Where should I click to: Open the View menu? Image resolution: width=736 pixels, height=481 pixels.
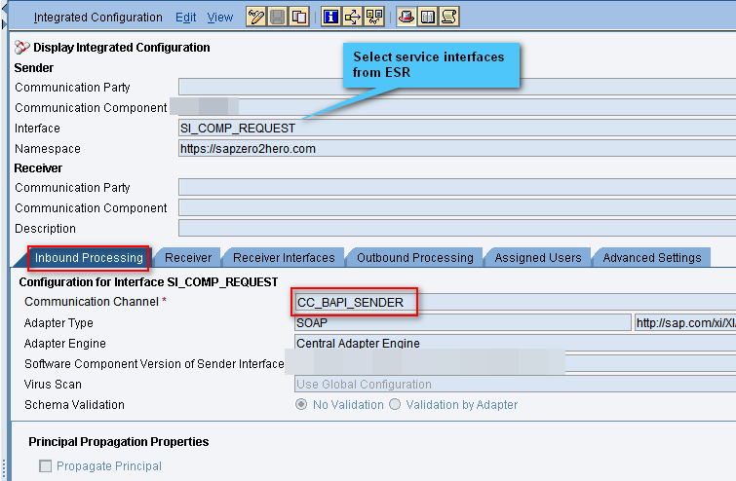pyautogui.click(x=220, y=18)
